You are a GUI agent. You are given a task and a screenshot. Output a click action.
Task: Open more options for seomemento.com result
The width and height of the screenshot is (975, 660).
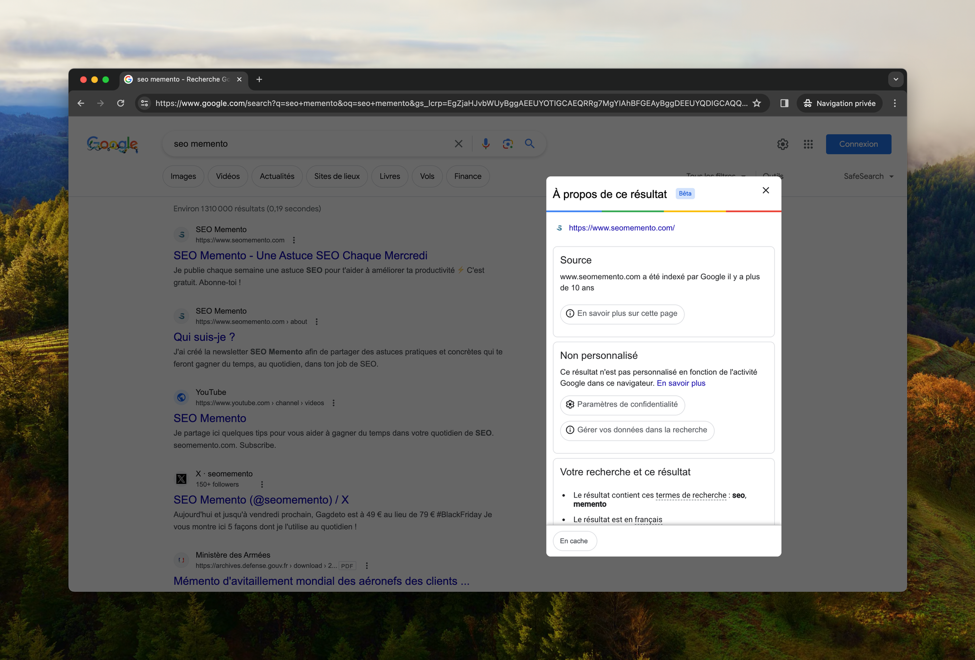coord(294,240)
